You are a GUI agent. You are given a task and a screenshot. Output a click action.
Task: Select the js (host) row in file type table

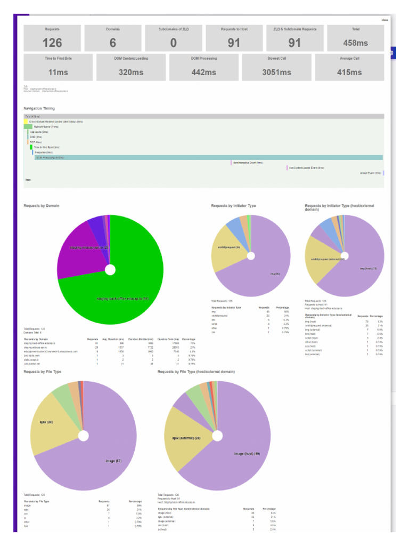pyautogui.click(x=217, y=529)
